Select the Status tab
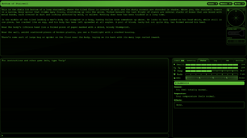Image resolution: width=247 pixels, height=138 pixels. click(203, 60)
